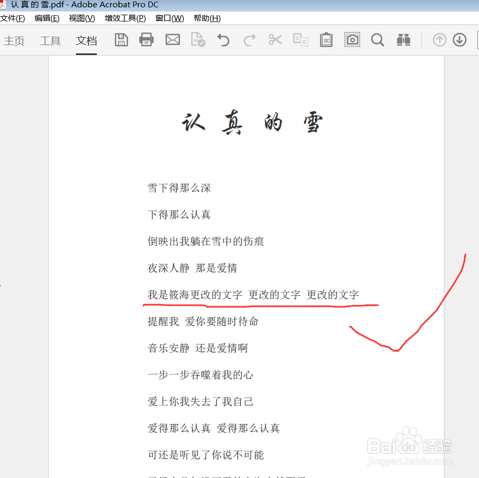Click the line 爱得那么认真 爱得那么认真
The width and height of the screenshot is (479, 478).
coord(214,428)
